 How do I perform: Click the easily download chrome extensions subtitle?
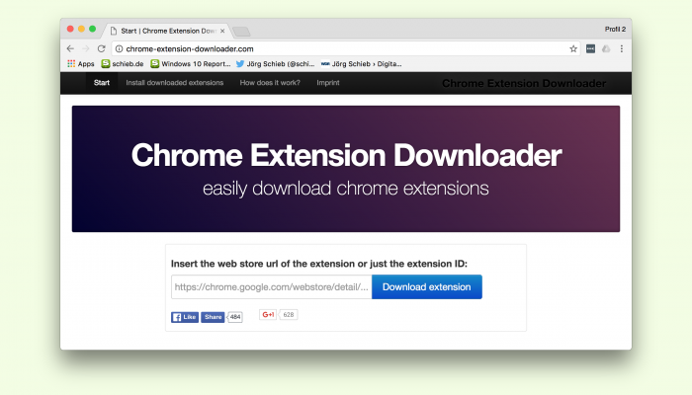[346, 189]
